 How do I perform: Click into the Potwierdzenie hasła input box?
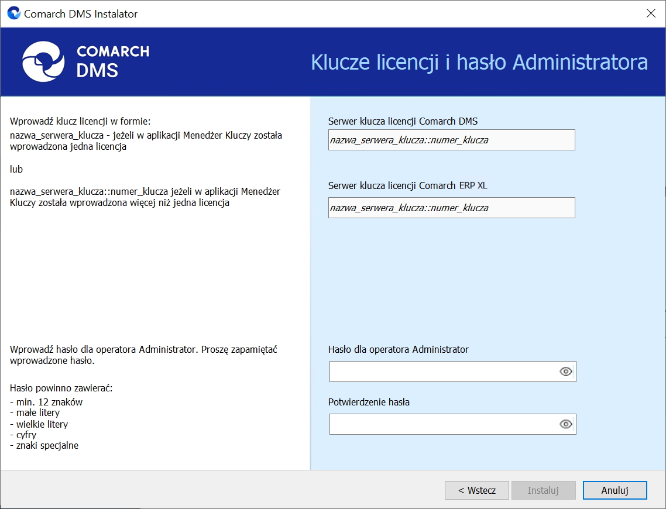[x=444, y=424]
